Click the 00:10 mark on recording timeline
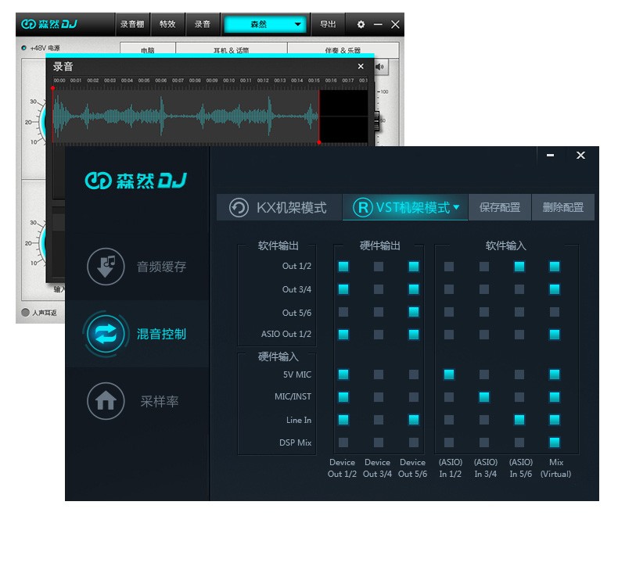The image size is (618, 584). [229, 81]
